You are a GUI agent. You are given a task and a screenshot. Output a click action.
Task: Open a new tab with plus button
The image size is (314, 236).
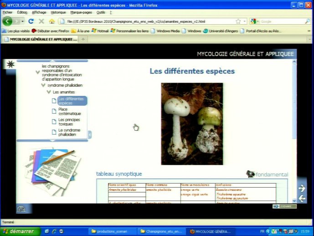(x=83, y=39)
